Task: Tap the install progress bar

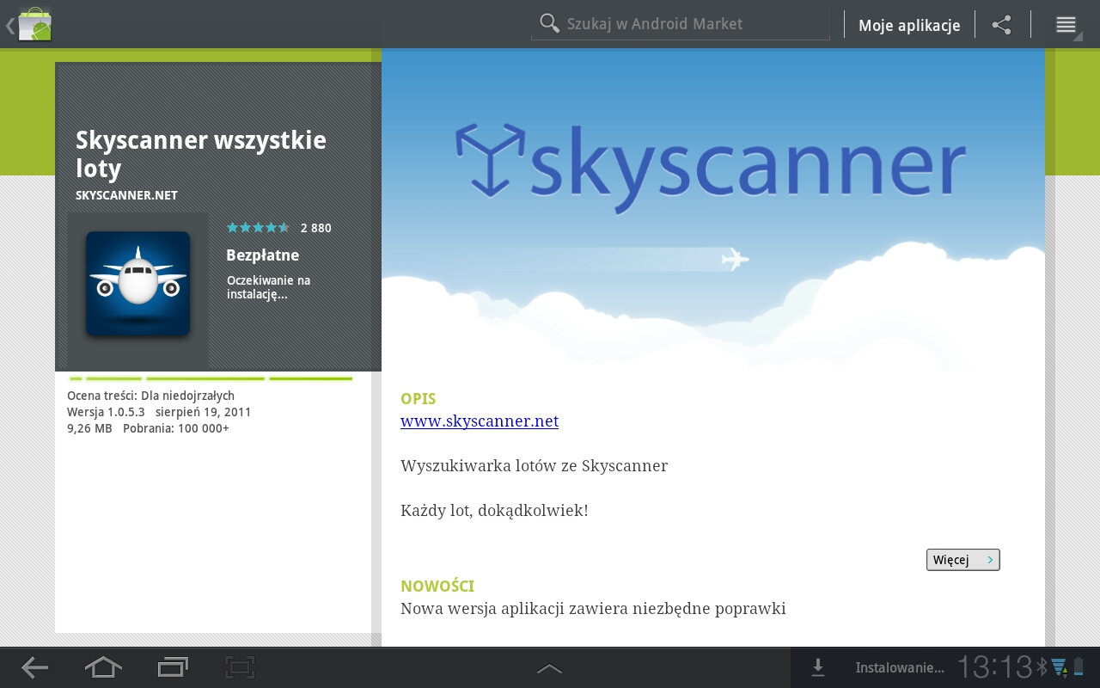Action: click(211, 378)
